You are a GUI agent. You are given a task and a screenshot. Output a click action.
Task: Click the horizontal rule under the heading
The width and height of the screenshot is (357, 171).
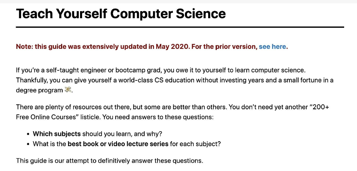(x=180, y=27)
